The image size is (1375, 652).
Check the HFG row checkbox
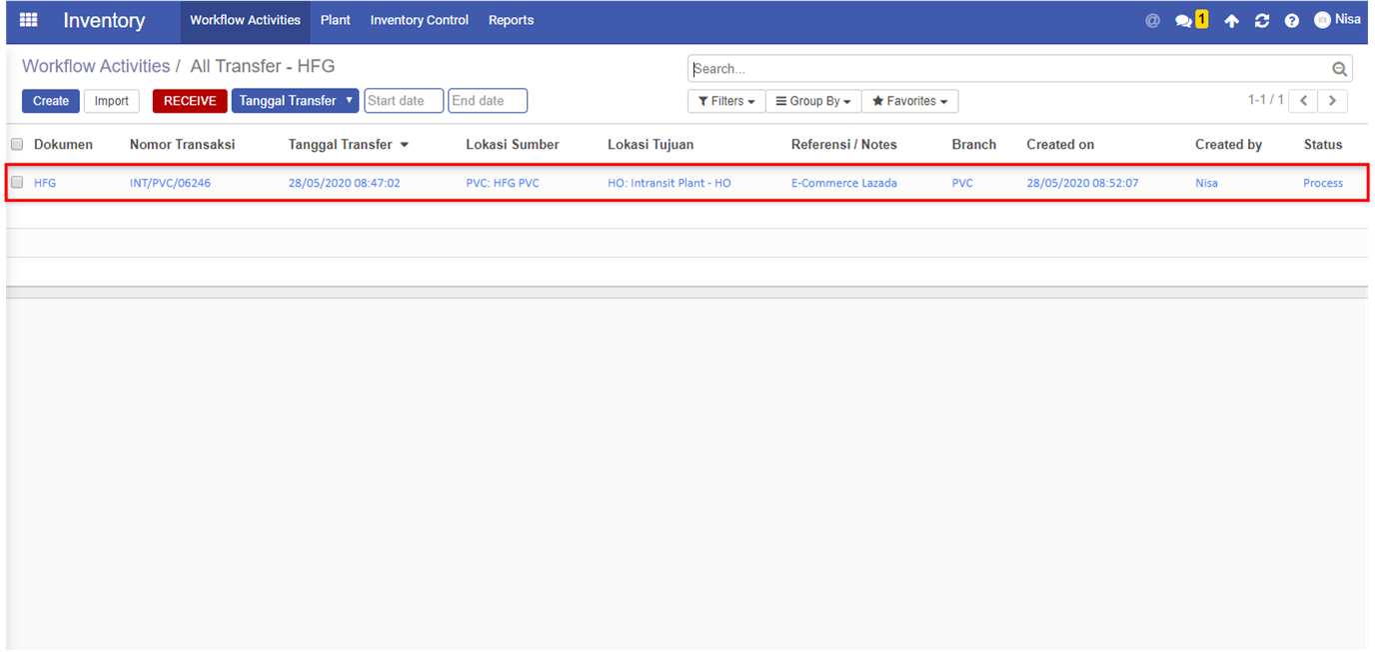(x=17, y=183)
